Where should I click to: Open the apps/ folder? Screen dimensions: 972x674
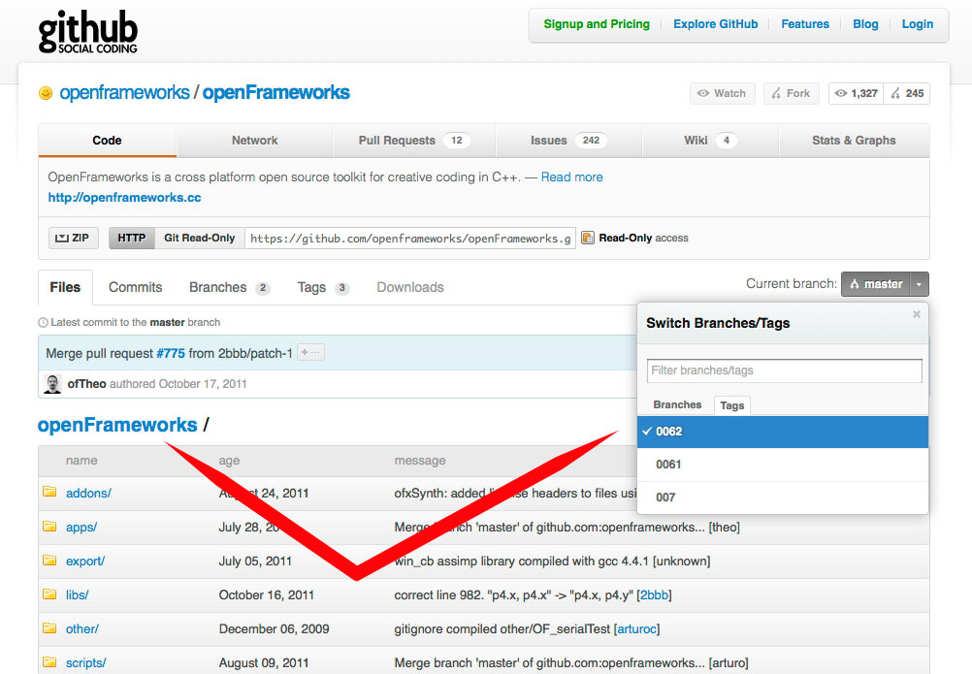pos(81,528)
